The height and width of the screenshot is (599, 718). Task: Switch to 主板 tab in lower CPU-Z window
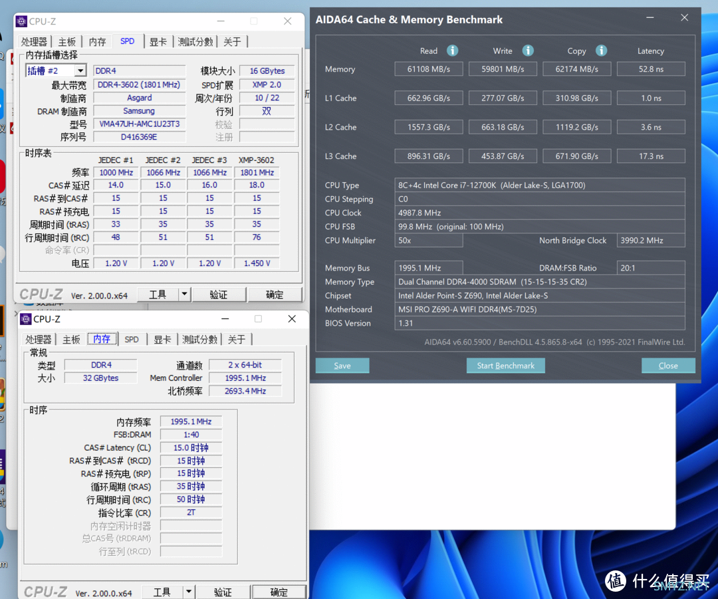71,339
